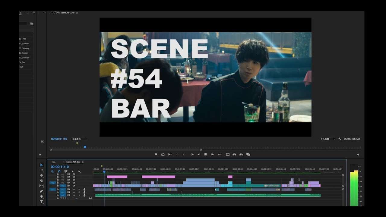Select the Razor tool in toolbox
The height and width of the screenshot is (217, 386).
click(x=42, y=181)
